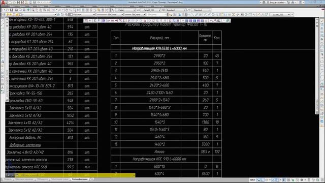This screenshot has height=183, width=325.
Task: Click Plot in the quick access bar
Action: [x=35, y=2]
